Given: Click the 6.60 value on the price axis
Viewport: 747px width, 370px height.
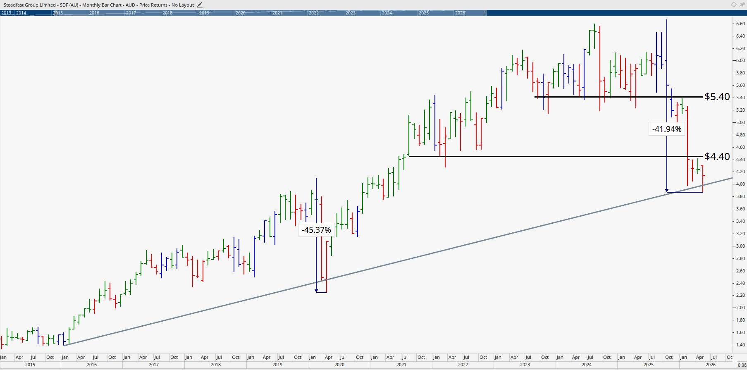Looking at the screenshot, I should pyautogui.click(x=740, y=24).
